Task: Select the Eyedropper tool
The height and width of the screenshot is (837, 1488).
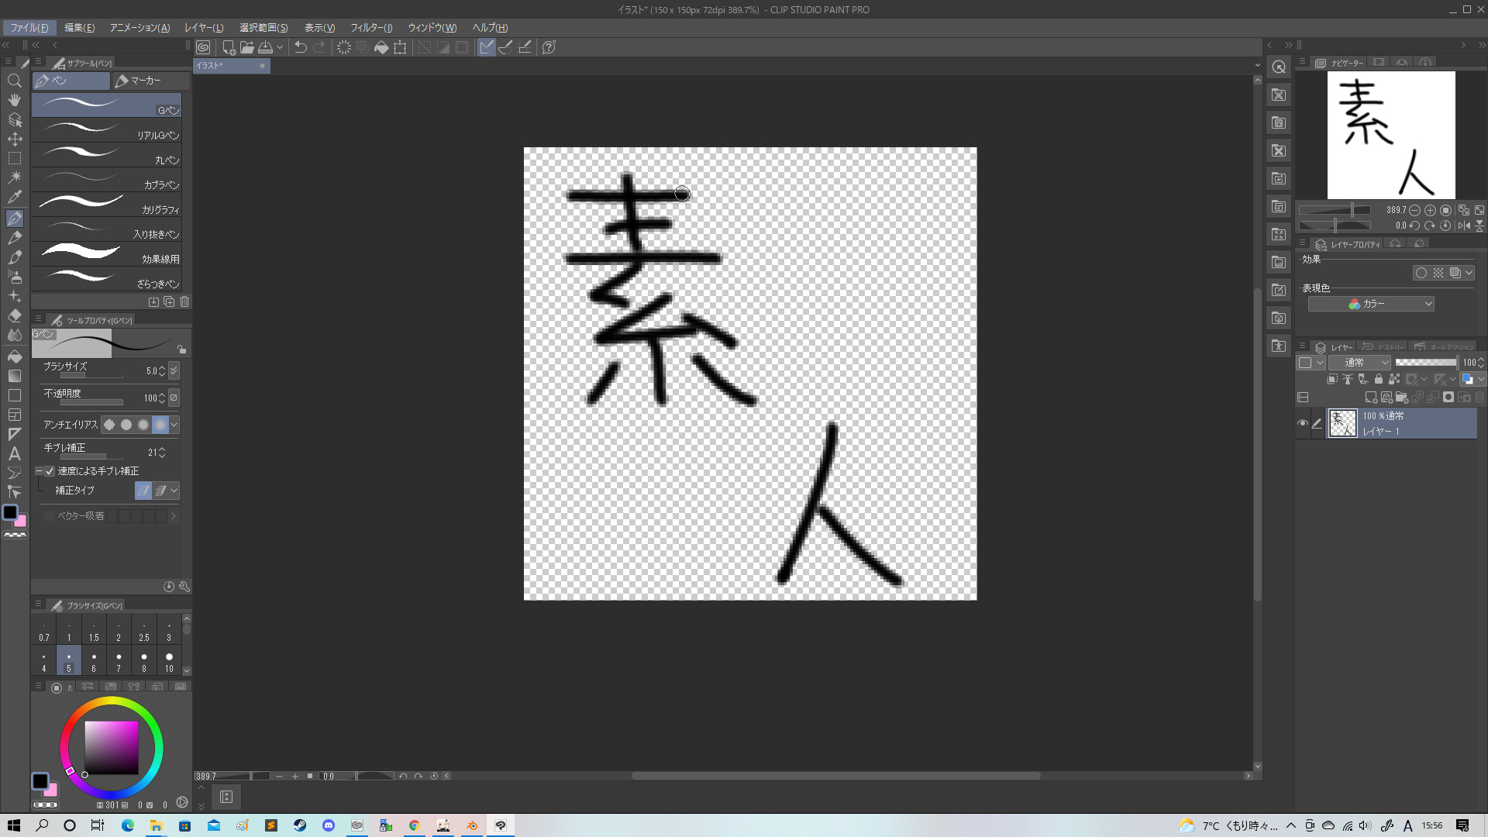Action: coord(14,197)
